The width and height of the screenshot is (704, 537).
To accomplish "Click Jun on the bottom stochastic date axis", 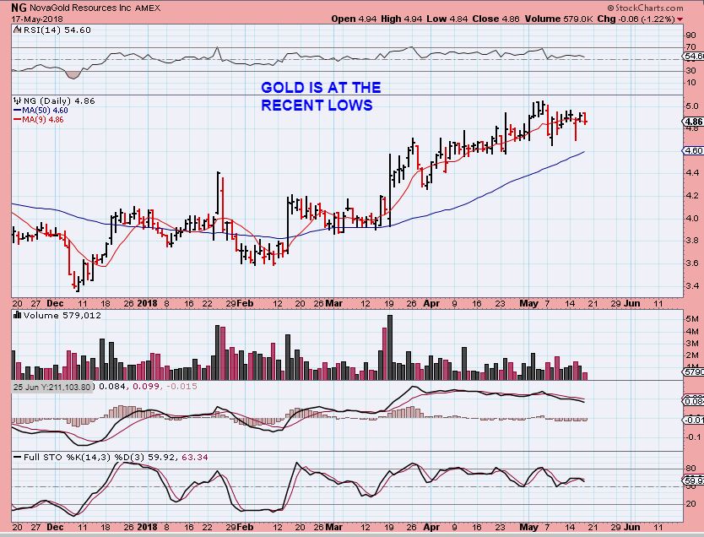I will (x=631, y=527).
